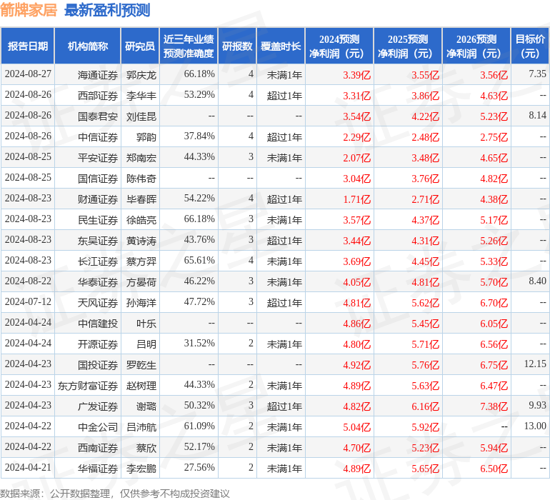
Task: Click accuracy value 61.09%
Action: (199, 426)
